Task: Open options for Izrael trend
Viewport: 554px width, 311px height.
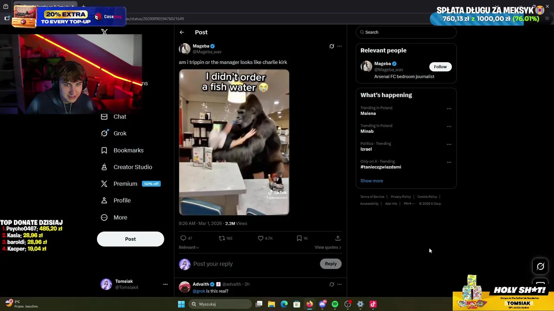Action: 449,144
